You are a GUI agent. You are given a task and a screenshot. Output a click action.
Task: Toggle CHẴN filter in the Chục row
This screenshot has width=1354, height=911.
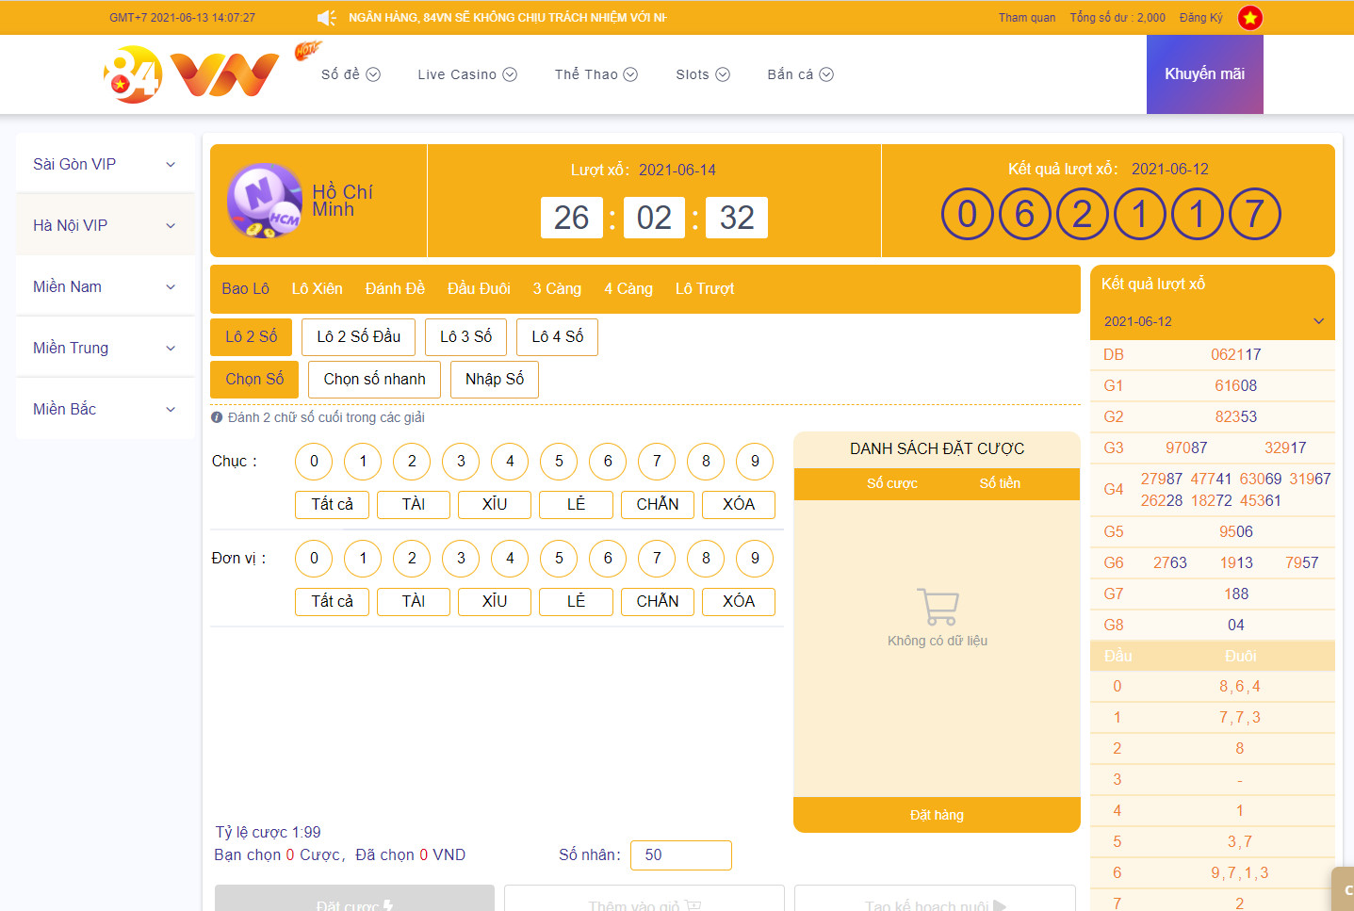tap(657, 504)
